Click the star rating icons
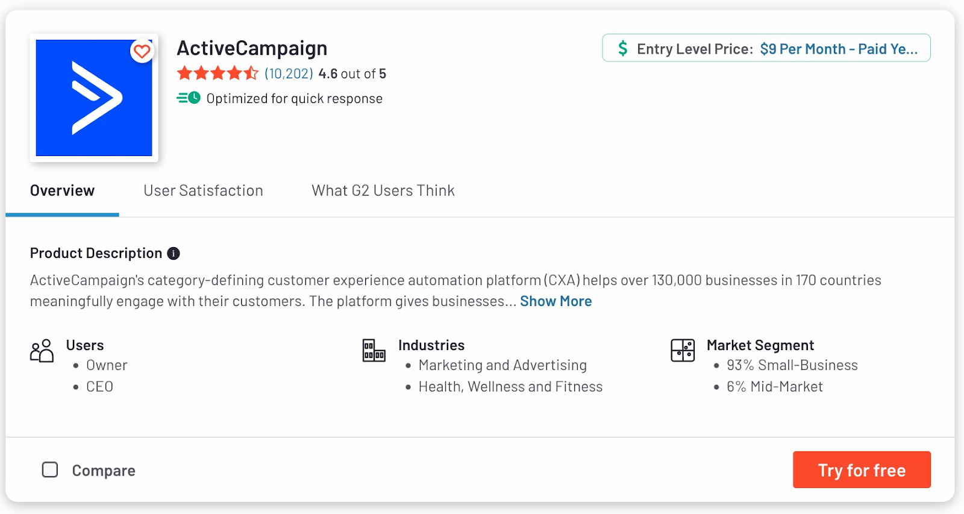 (x=218, y=74)
